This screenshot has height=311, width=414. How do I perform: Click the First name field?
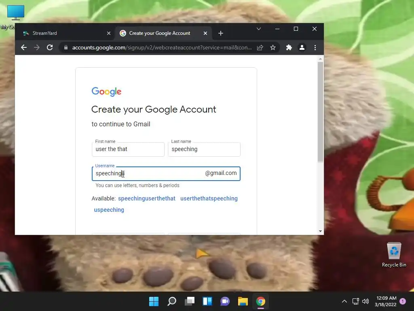[x=128, y=149]
